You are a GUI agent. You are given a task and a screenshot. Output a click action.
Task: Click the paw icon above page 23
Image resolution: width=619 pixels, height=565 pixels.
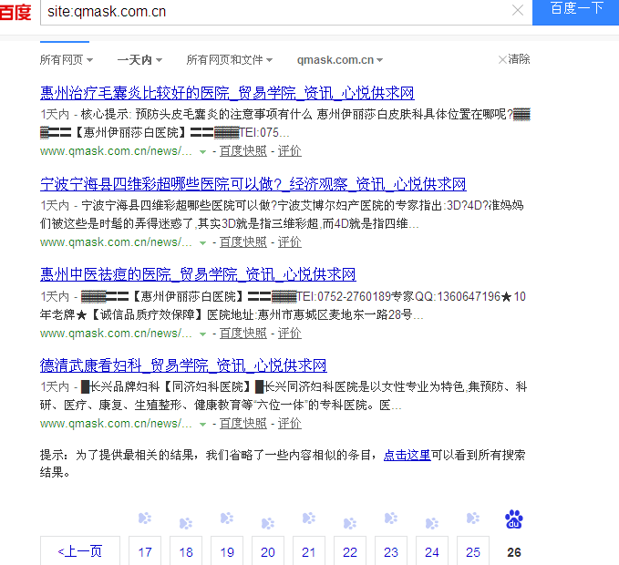391,518
